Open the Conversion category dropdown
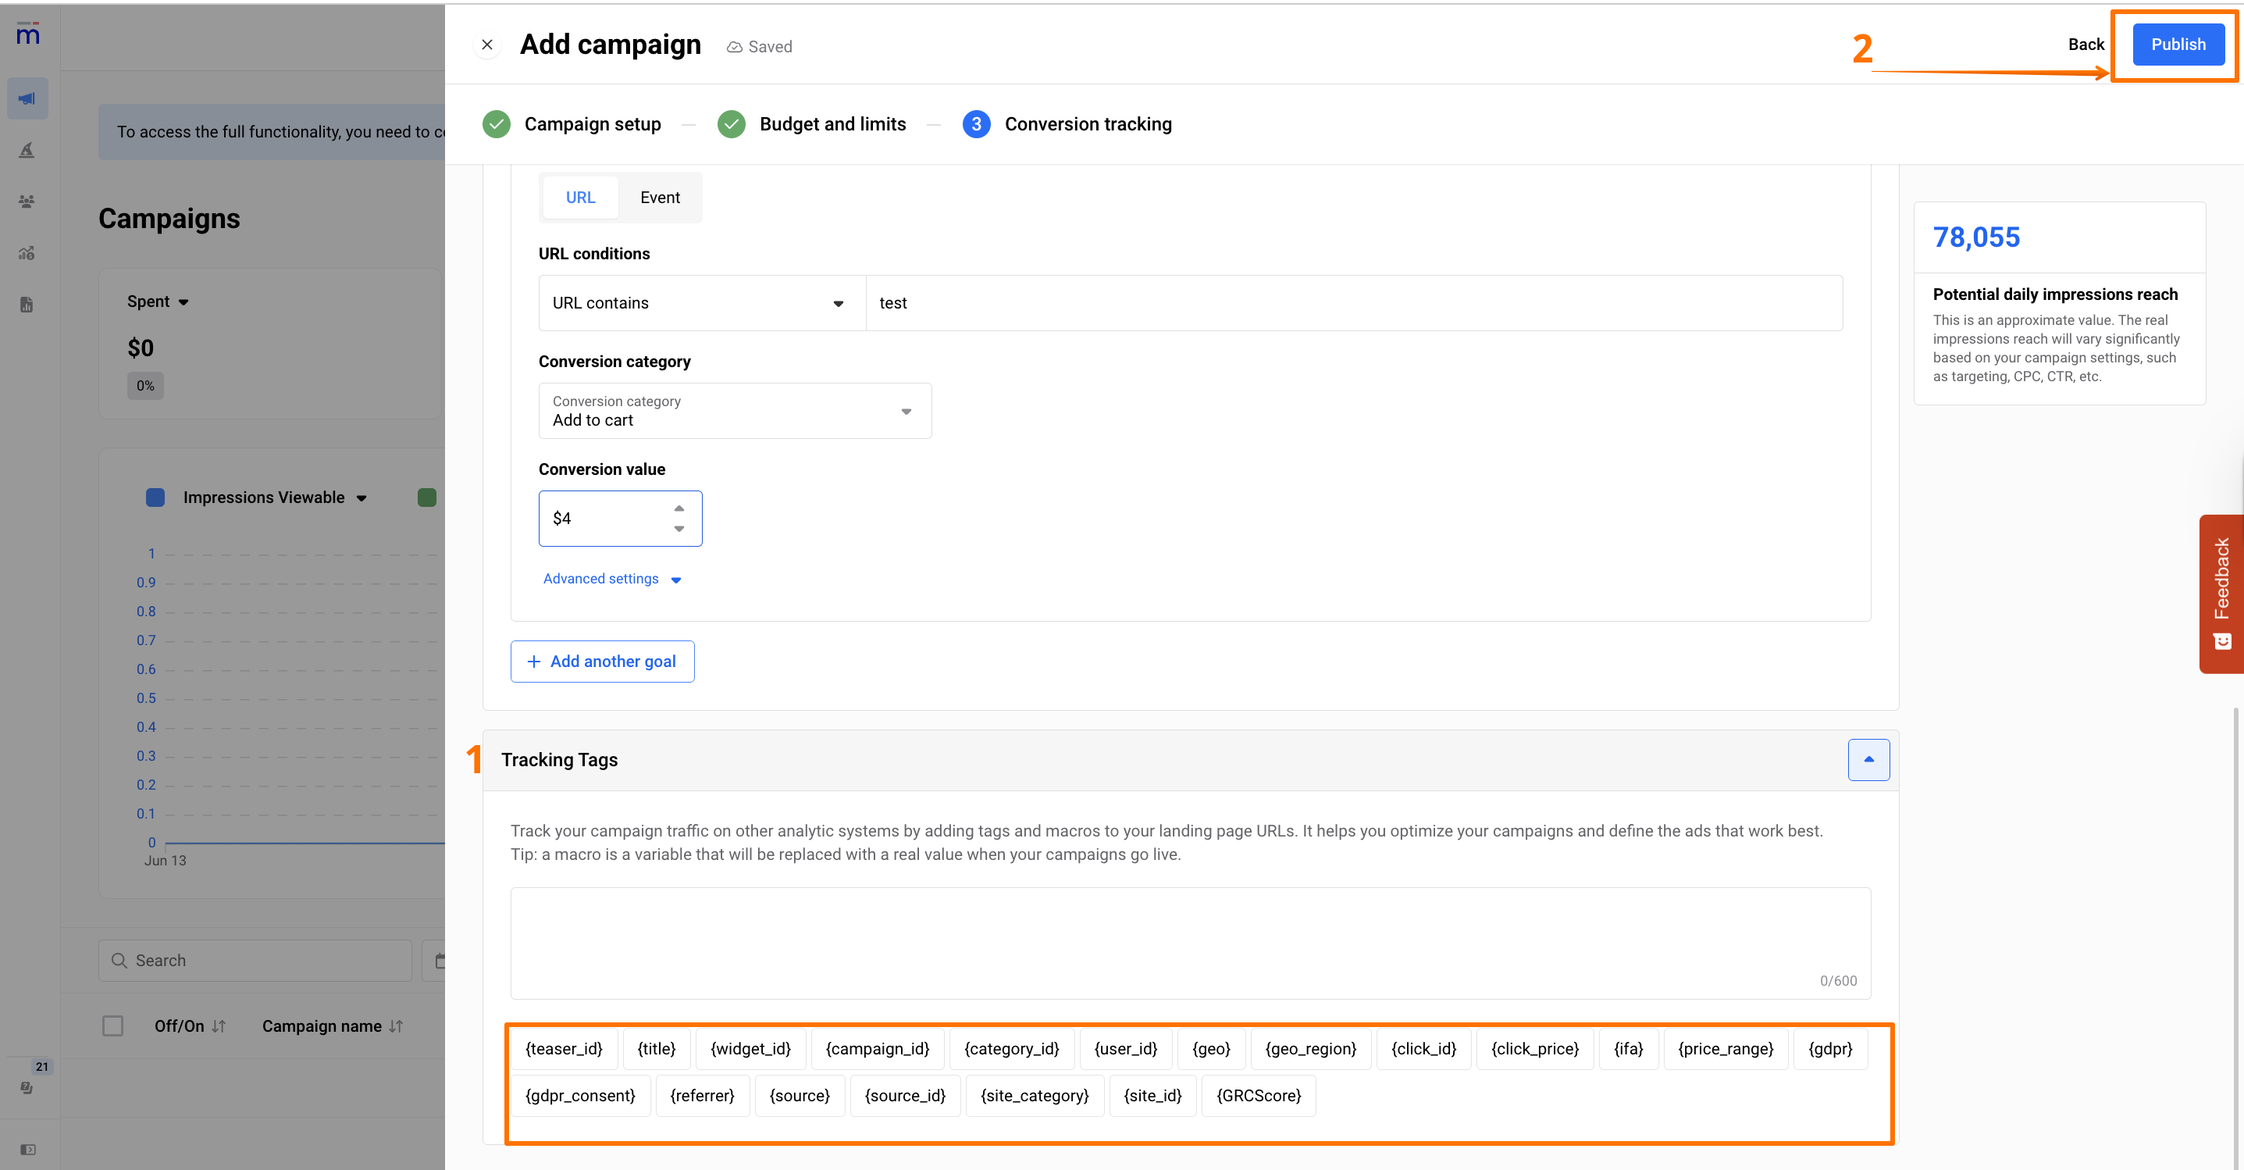 [735, 411]
